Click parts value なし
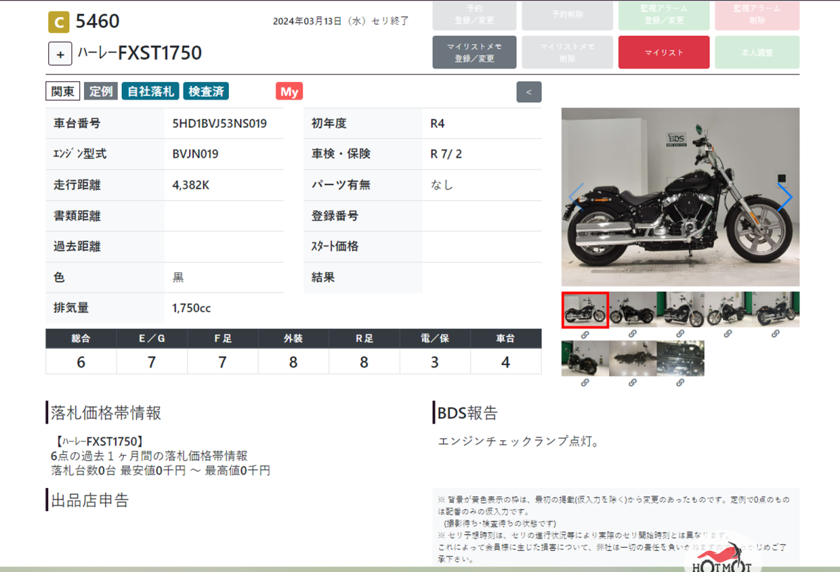The height and width of the screenshot is (572, 840). point(442,185)
